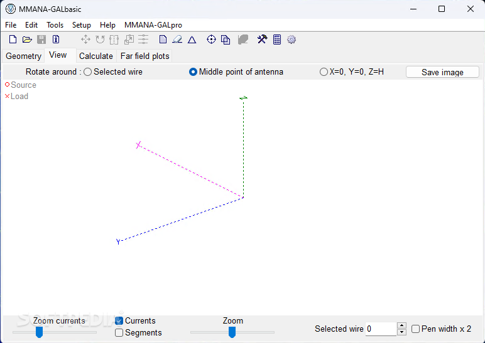The image size is (485, 343).
Task: Open an antenna file with folder icon
Action: click(27, 40)
